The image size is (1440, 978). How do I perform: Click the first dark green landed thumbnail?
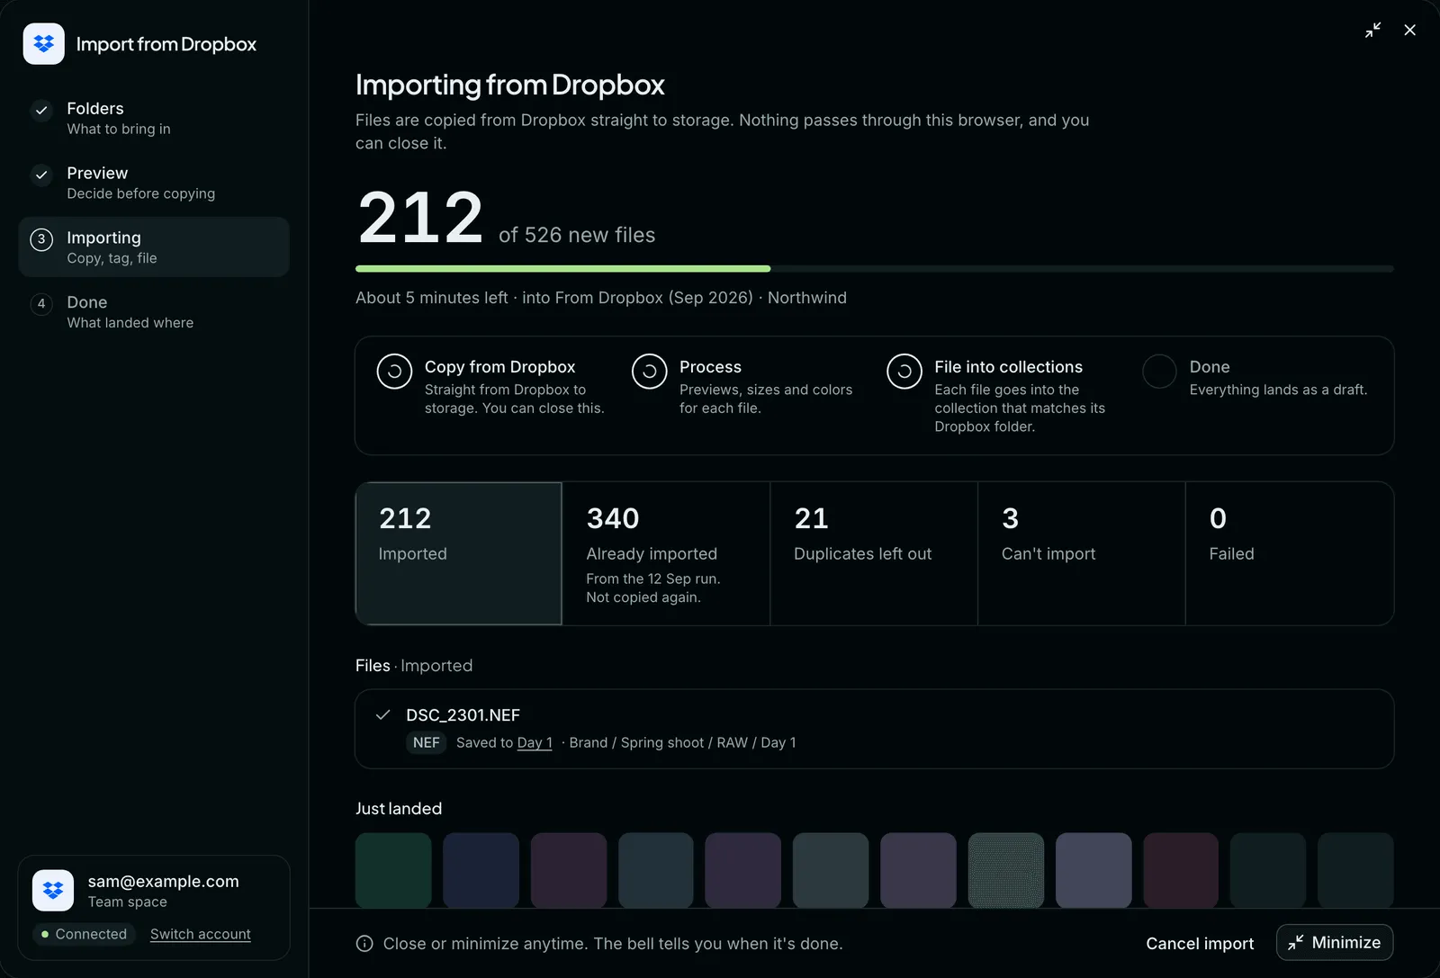tap(393, 870)
